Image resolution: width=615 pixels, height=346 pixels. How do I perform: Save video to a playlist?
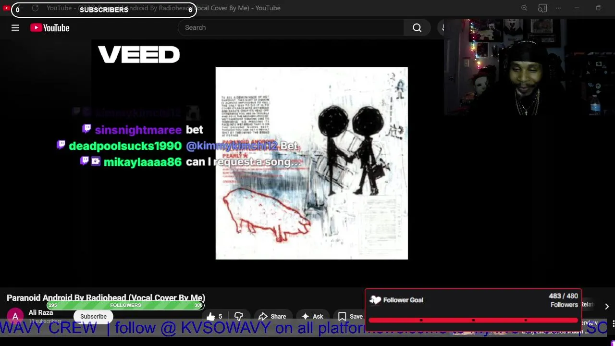tap(350, 316)
